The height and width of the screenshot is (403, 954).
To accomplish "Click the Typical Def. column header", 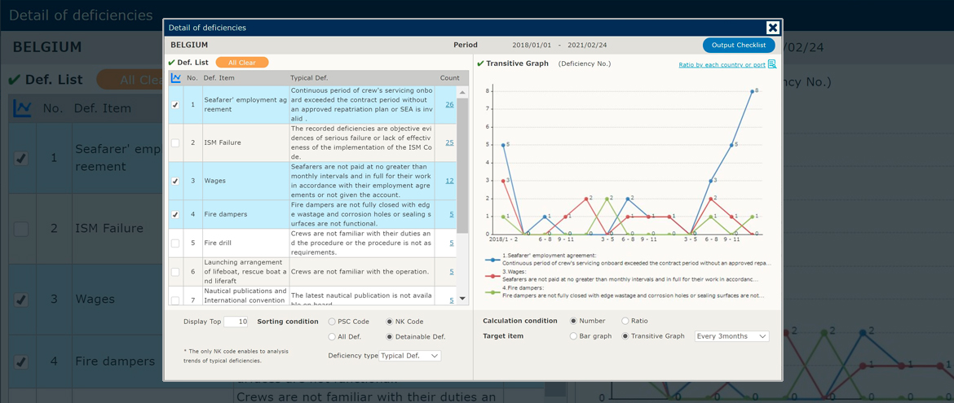I will [x=310, y=78].
